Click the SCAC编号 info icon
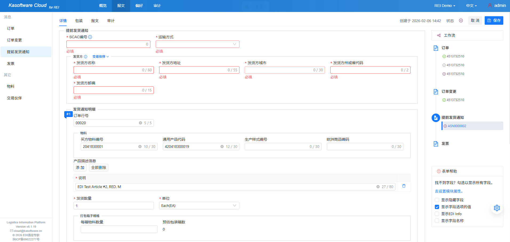The width and height of the screenshot is (510, 242). 90,37
